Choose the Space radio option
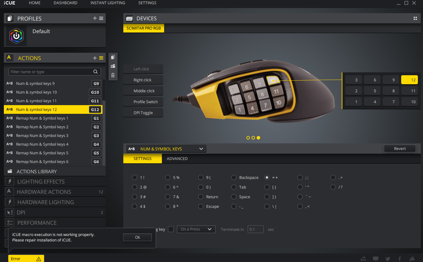This screenshot has width=423, height=262. click(x=234, y=197)
